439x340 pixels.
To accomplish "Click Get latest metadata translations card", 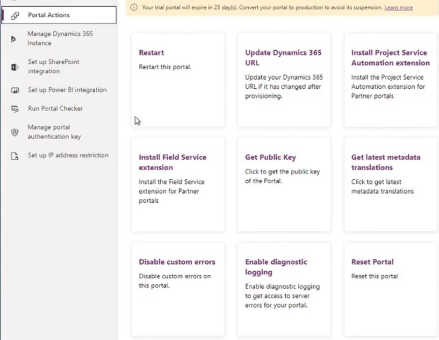I will (x=390, y=184).
